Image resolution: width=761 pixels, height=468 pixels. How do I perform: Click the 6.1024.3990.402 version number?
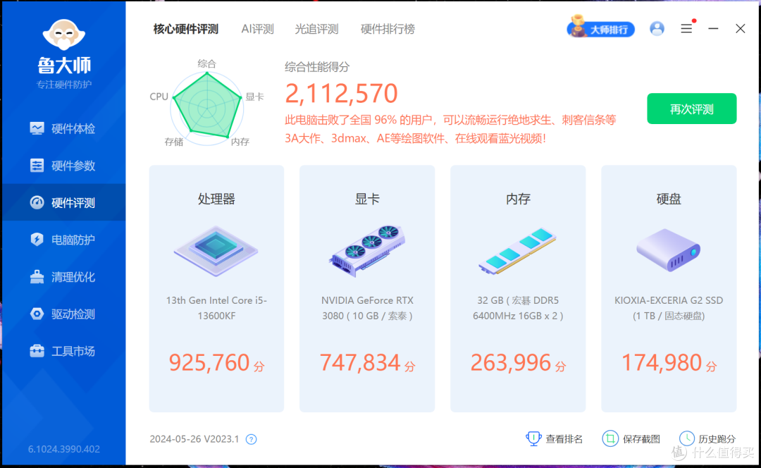(64, 449)
